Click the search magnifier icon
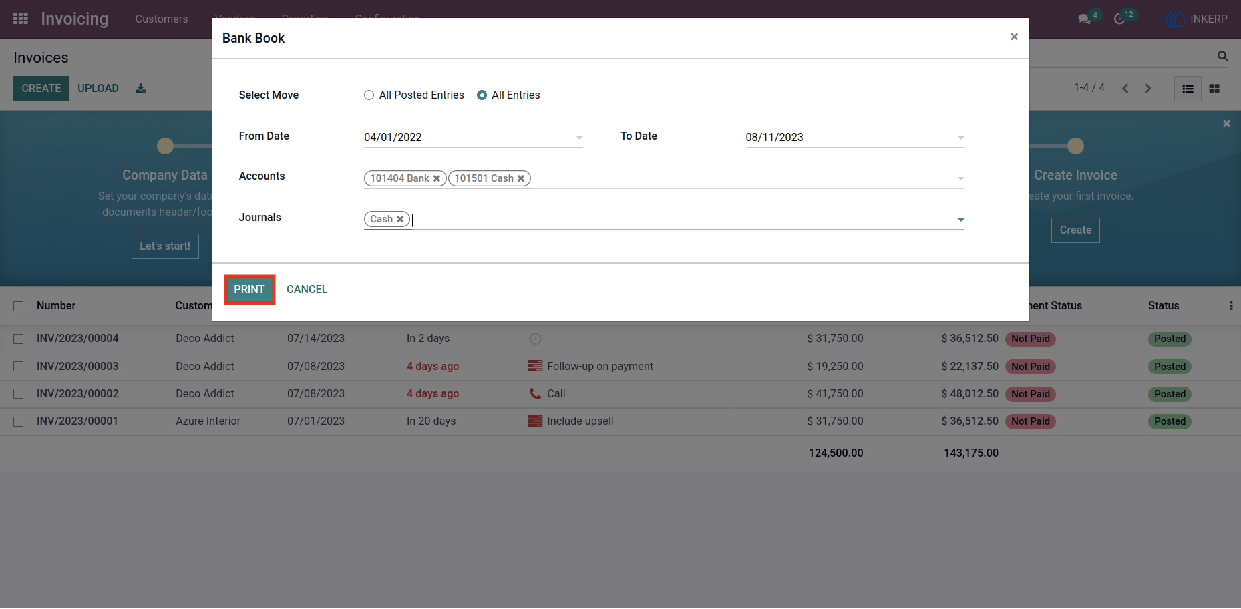The width and height of the screenshot is (1241, 609). [x=1222, y=57]
